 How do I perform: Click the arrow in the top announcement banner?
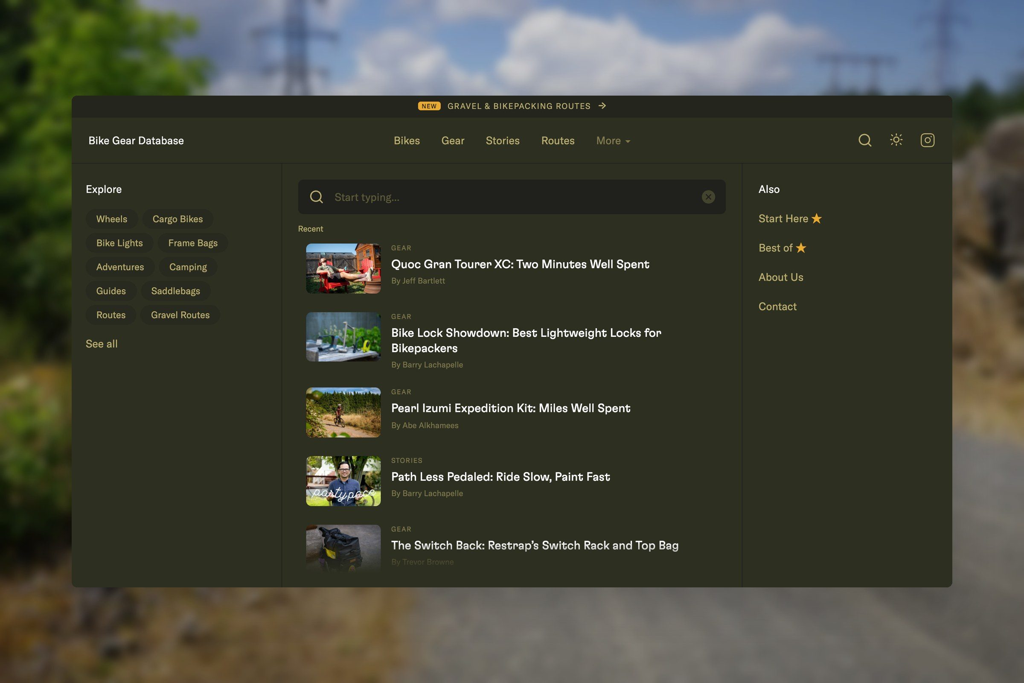(602, 106)
